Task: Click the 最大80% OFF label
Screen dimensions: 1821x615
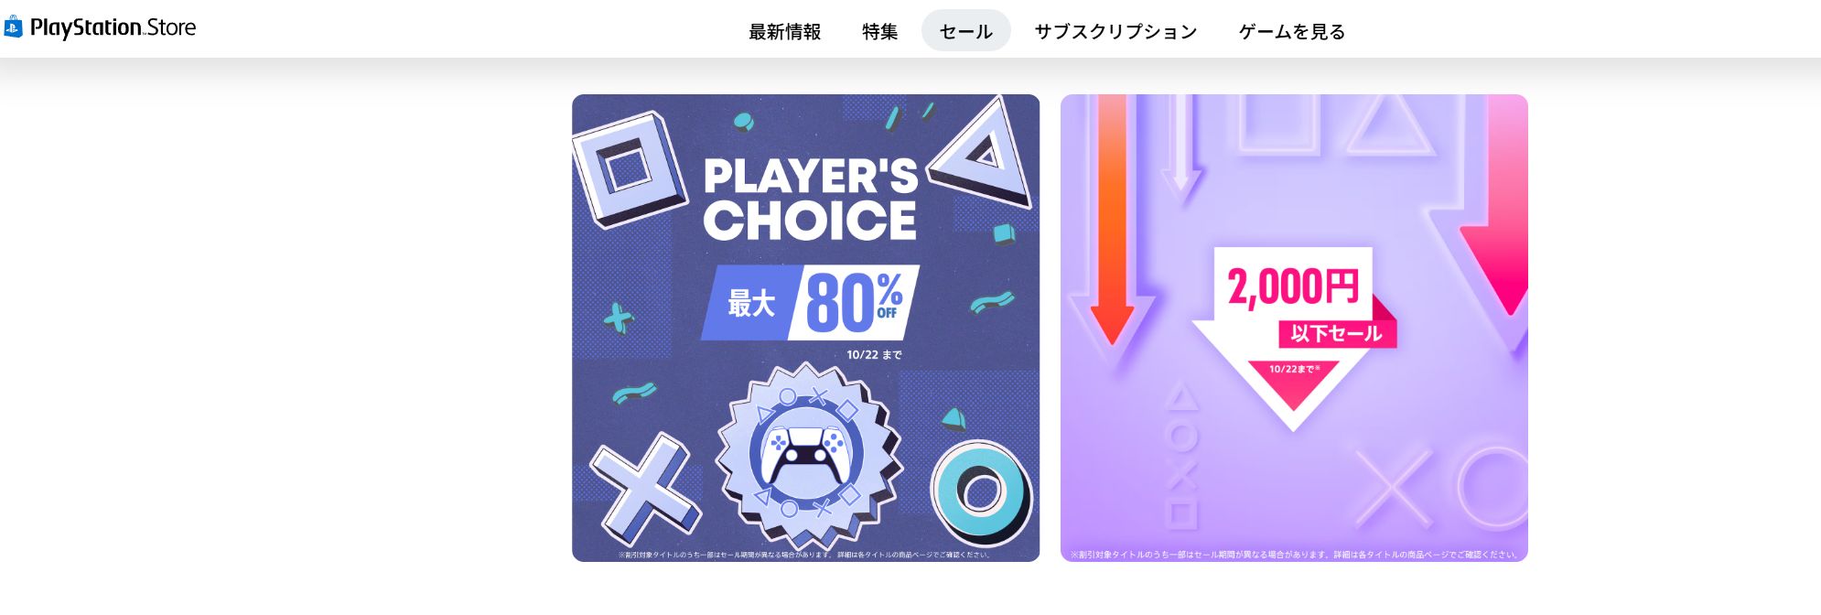Action: tap(810, 302)
